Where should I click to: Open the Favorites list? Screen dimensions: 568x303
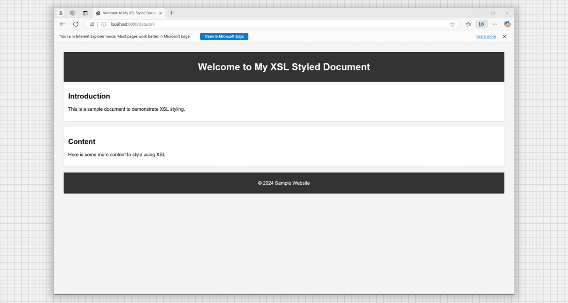point(468,24)
